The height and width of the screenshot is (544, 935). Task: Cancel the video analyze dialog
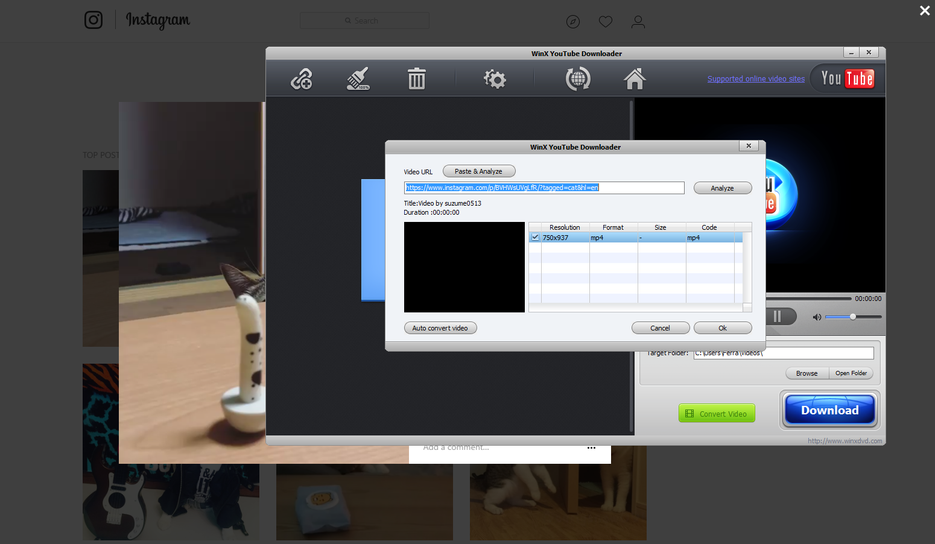click(660, 328)
